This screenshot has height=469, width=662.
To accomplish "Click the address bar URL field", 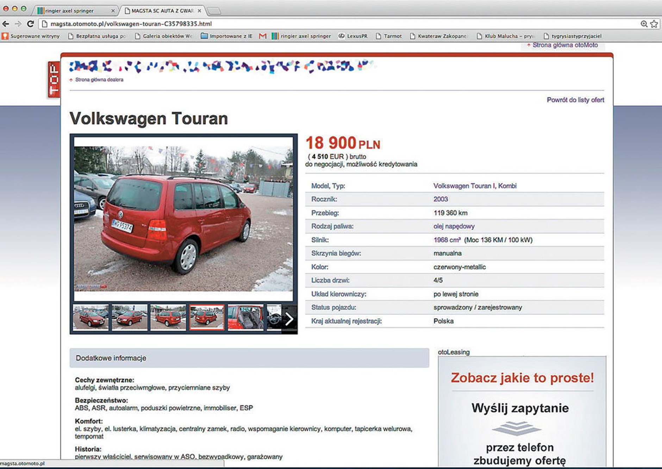I will [130, 24].
